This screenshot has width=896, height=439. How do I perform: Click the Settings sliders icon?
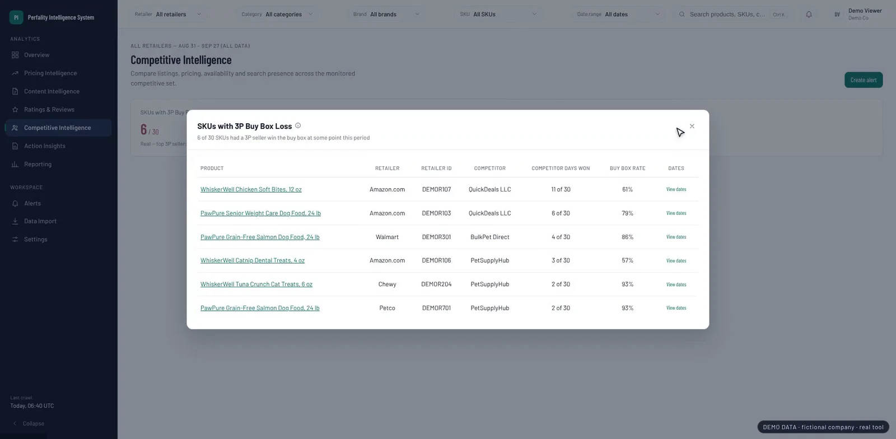coord(15,239)
